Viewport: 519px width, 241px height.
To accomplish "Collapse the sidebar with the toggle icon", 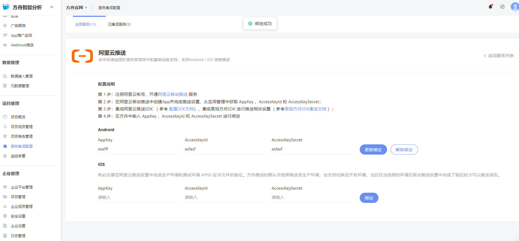I will click(52, 7).
